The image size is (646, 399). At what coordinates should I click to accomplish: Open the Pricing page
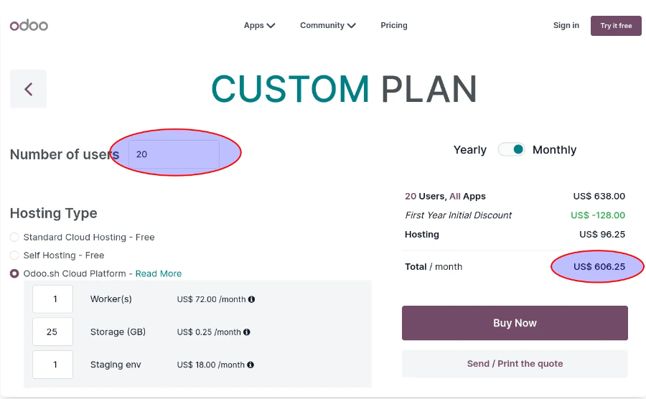click(394, 26)
